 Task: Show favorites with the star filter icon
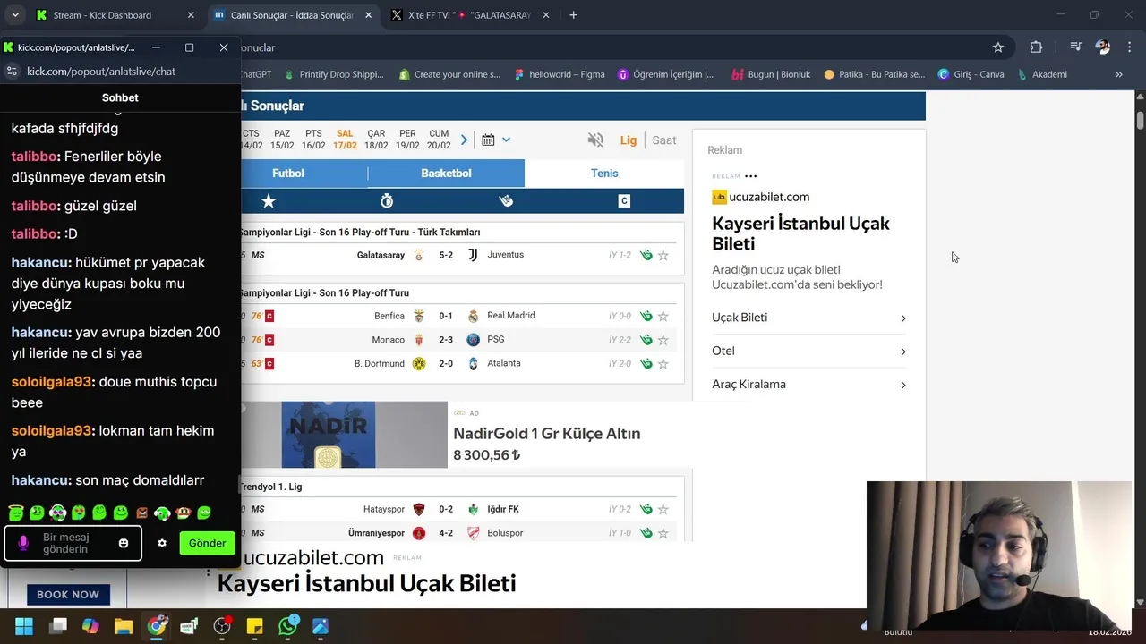(268, 201)
